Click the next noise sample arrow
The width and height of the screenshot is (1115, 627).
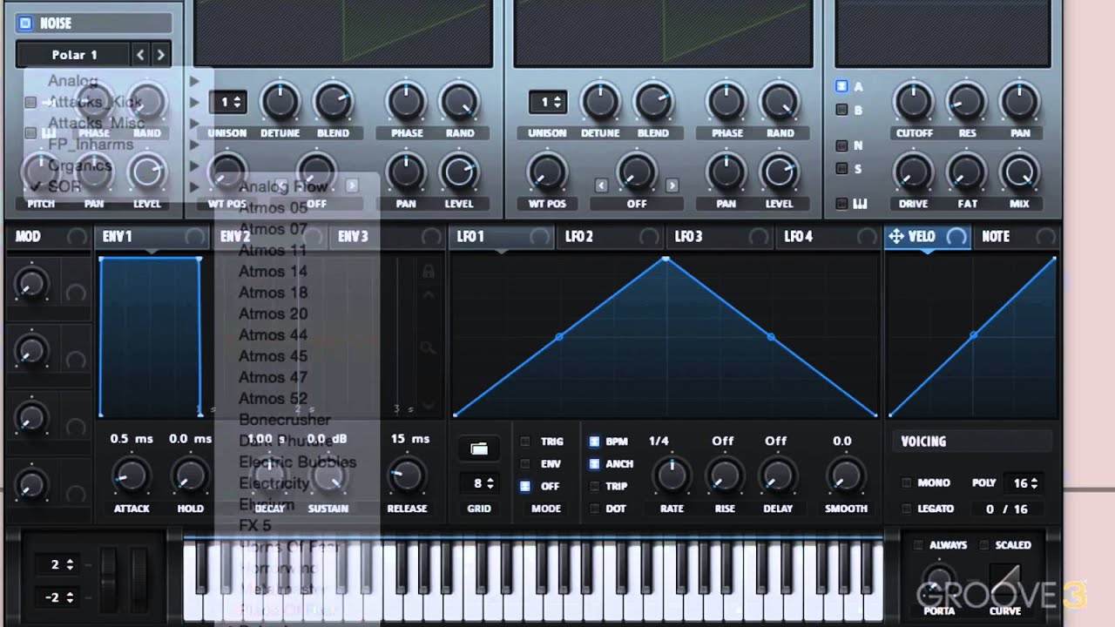click(160, 55)
